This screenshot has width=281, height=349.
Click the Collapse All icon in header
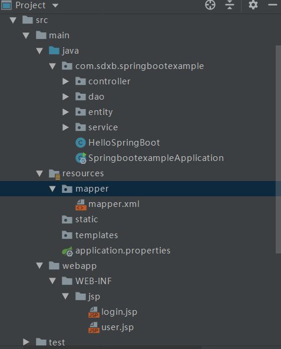(x=230, y=5)
